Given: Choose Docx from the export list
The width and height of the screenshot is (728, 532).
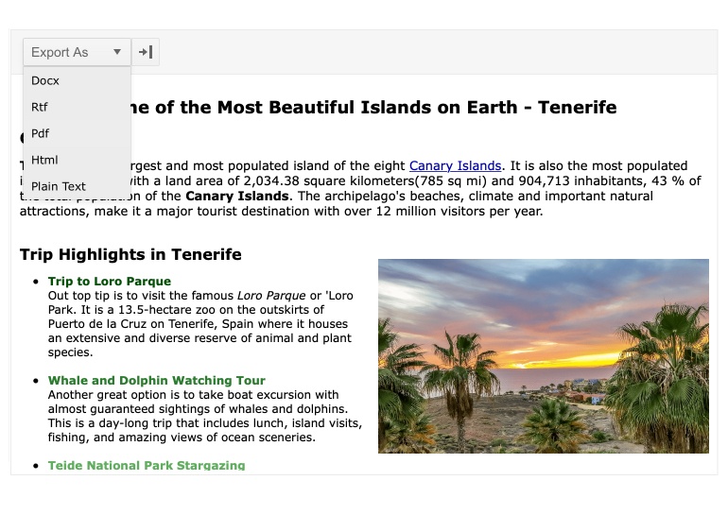Looking at the screenshot, I should coord(45,80).
